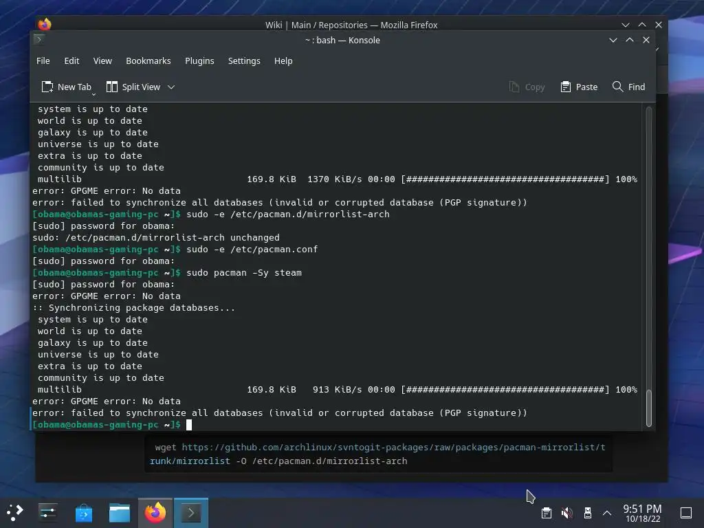Image resolution: width=704 pixels, height=528 pixels.
Task: Open the File menu in Konsole
Action: pos(43,60)
